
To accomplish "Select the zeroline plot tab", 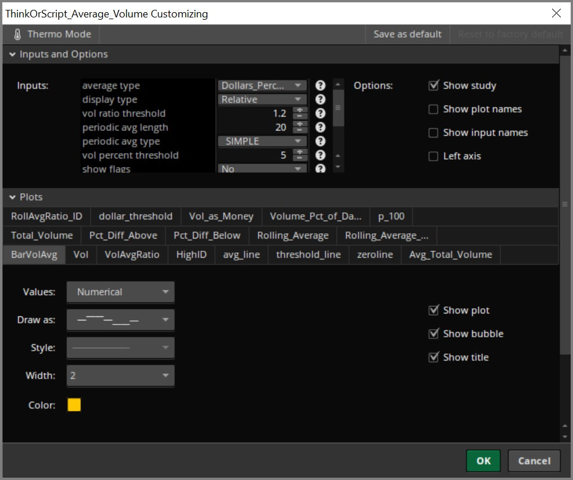I will click(375, 255).
